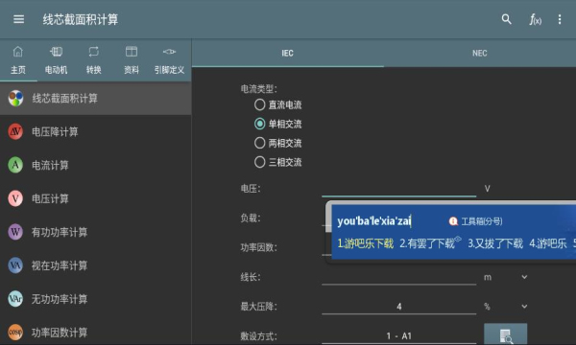Switch to the NEC tab
576x345 pixels.
tap(480, 53)
